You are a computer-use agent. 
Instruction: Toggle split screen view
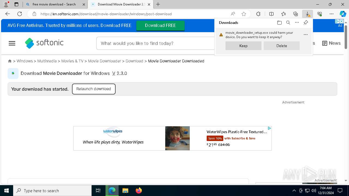[272, 14]
